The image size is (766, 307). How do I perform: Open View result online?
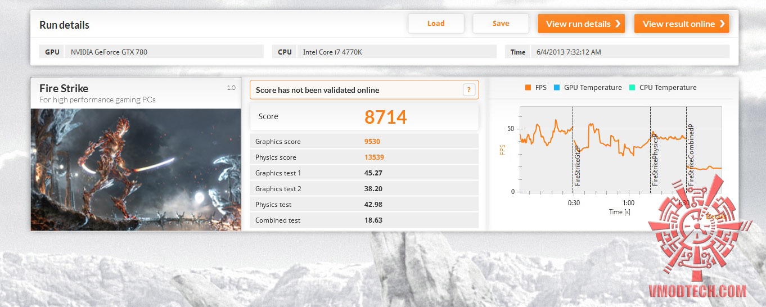(x=682, y=24)
